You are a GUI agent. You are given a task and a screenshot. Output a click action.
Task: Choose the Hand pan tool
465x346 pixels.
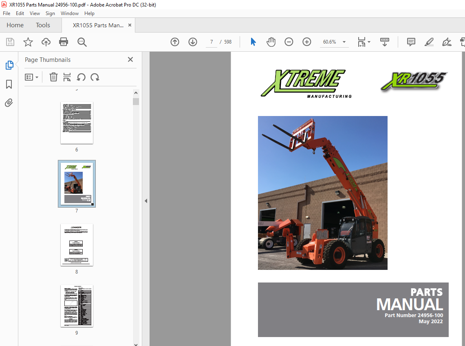point(271,42)
